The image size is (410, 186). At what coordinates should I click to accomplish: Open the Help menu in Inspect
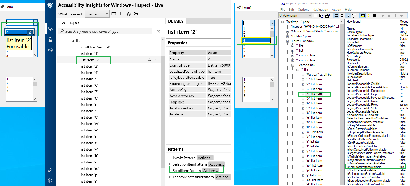[x=348, y=9]
